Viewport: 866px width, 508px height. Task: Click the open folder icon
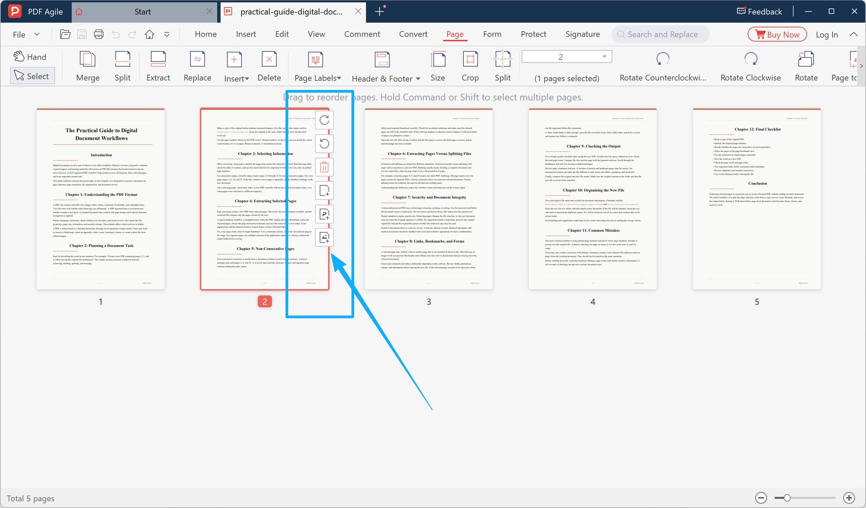(x=65, y=34)
